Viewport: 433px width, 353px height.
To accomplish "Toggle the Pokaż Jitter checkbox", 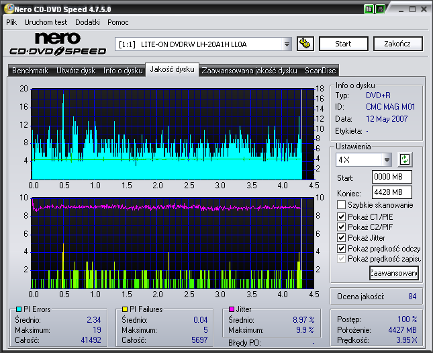I will [x=341, y=237].
